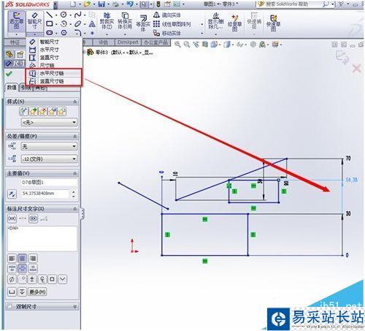The image size is (365, 331).
Task: Click the 更多(M) more symbols button
Action: click(x=37, y=292)
